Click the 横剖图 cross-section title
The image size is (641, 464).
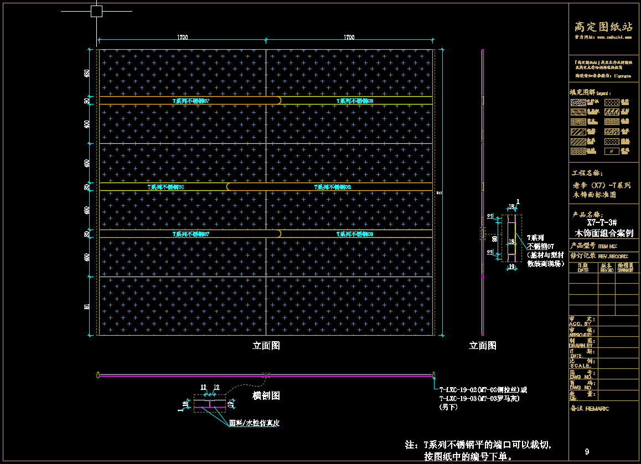[266, 395]
